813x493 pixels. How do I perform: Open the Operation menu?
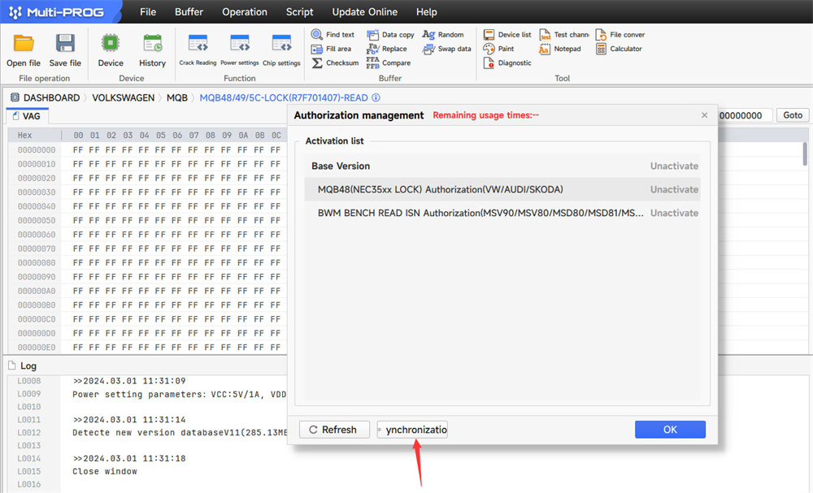(x=245, y=12)
